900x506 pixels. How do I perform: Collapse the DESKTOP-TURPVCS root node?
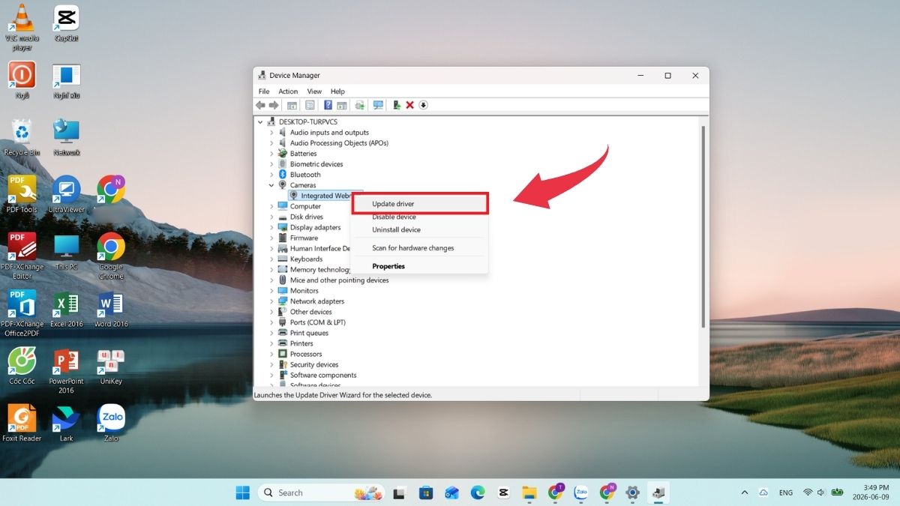(x=261, y=121)
